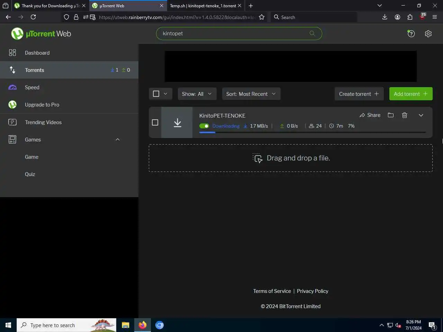Close the Temp.sh browser tab
443x332 pixels.
239,6
